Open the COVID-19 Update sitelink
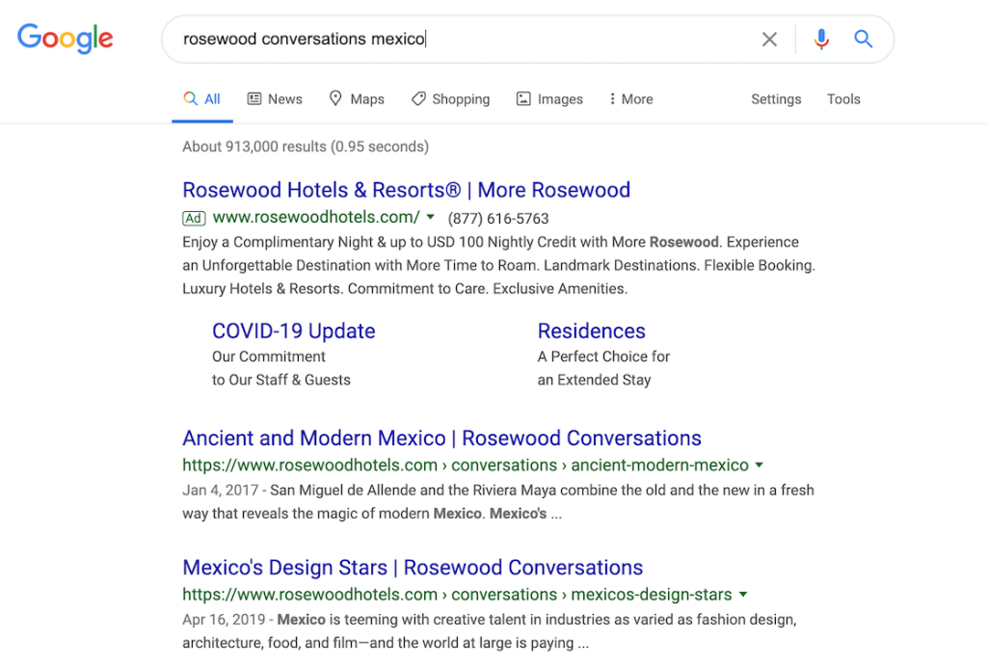 click(x=293, y=331)
